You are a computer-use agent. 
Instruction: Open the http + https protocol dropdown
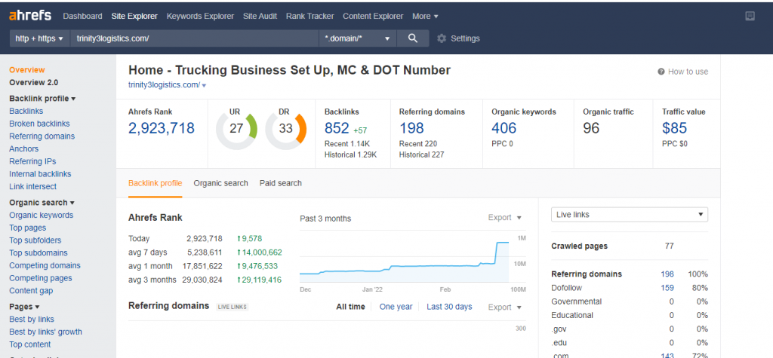pos(41,38)
